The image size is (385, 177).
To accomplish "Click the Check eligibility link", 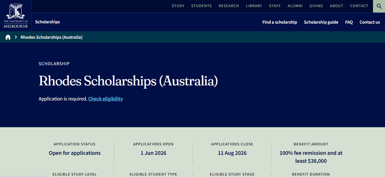I will coord(106,99).
